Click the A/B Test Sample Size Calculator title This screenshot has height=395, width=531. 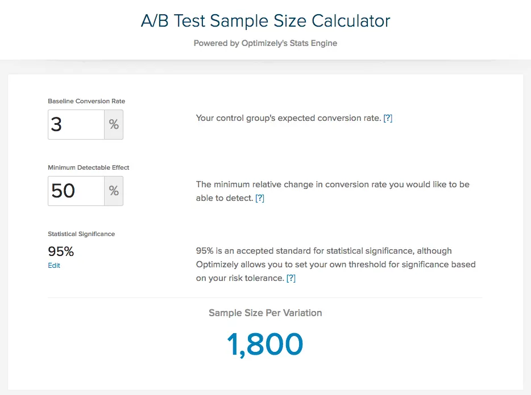(265, 20)
